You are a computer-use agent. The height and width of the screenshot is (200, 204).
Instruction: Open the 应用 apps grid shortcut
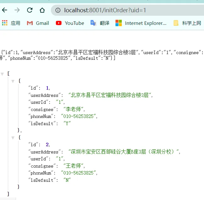tap(11, 23)
